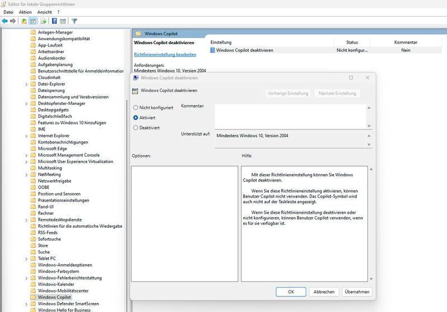Expand the Tablet PC tree node
Image resolution: width=447 pixels, height=312 pixels.
click(26, 259)
